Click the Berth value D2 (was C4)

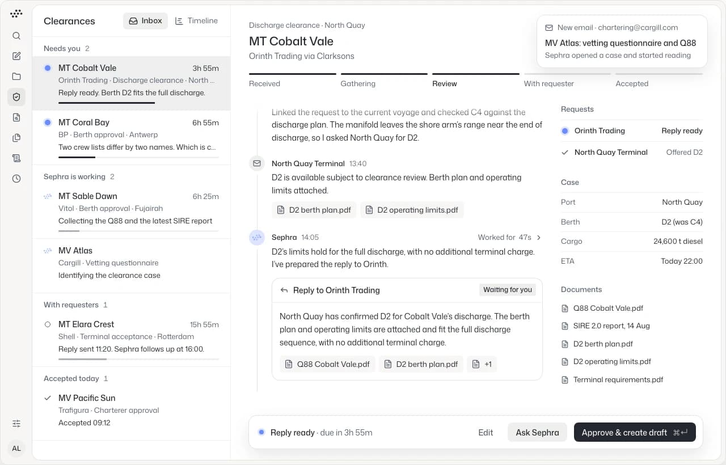[x=682, y=222]
